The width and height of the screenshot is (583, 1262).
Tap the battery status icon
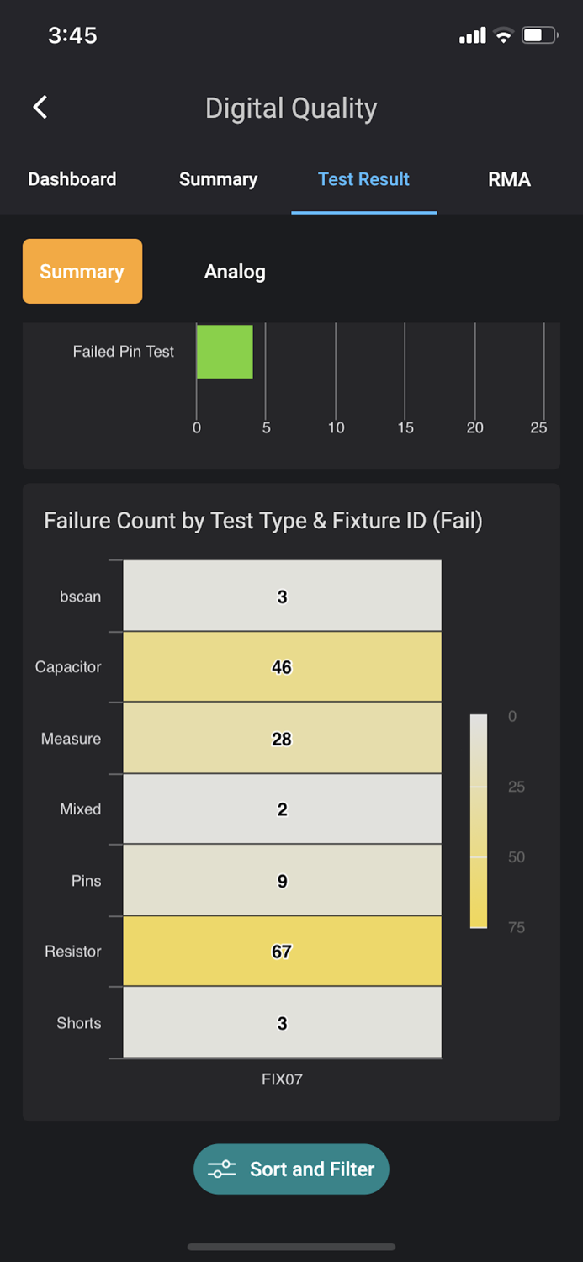point(538,35)
